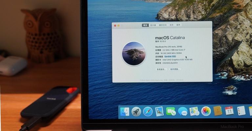Image resolution: width=252 pixels, height=131 pixels.
Task: Click the Catalina island round image
Action: (x=134, y=54)
